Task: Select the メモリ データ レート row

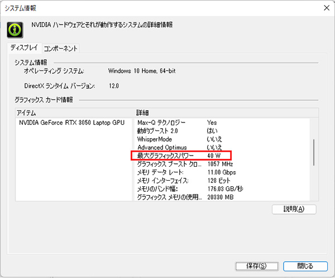Action: click(221, 172)
